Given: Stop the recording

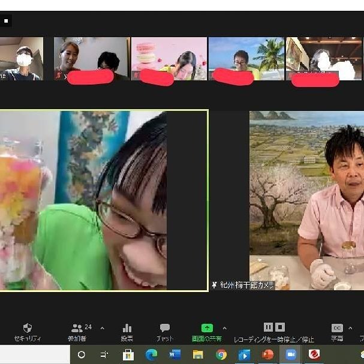Looking at the screenshot, I should tap(280, 327).
